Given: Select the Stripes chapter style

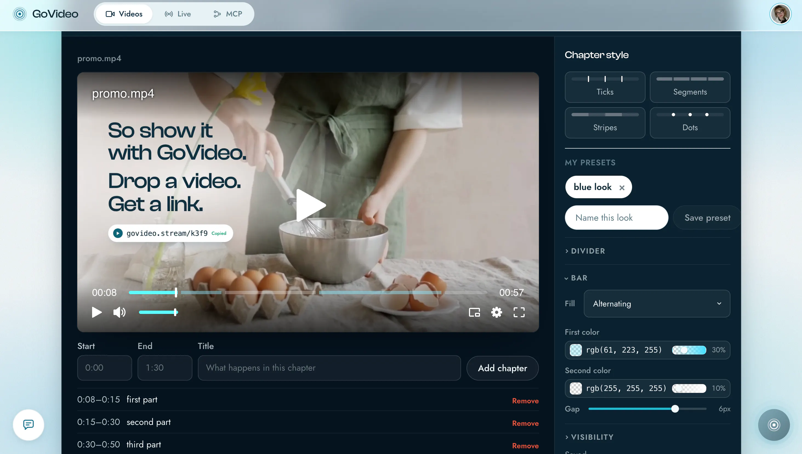Looking at the screenshot, I should [x=605, y=123].
